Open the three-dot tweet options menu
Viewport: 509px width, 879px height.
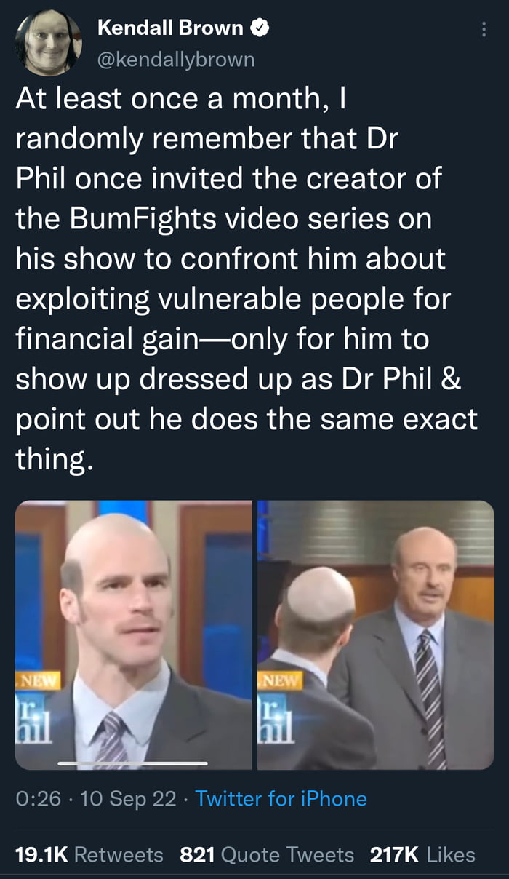(x=483, y=30)
